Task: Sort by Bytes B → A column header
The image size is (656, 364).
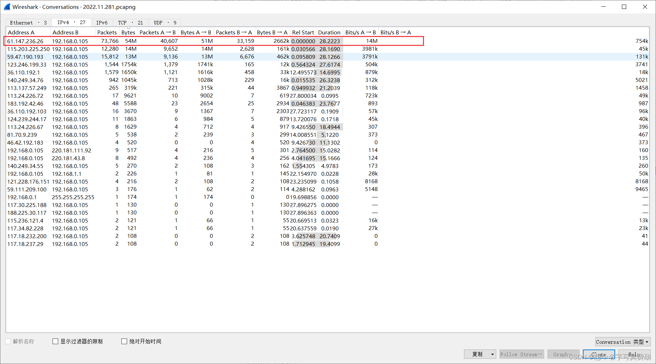Action: (x=272, y=32)
